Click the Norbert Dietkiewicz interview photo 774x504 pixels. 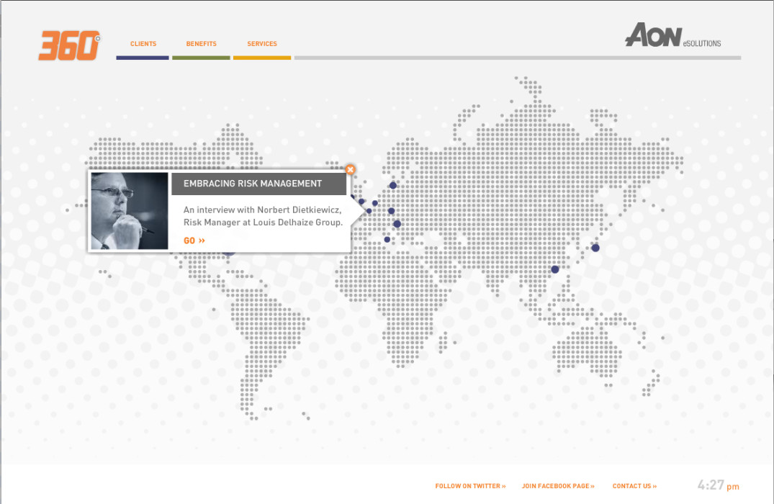coord(130,211)
